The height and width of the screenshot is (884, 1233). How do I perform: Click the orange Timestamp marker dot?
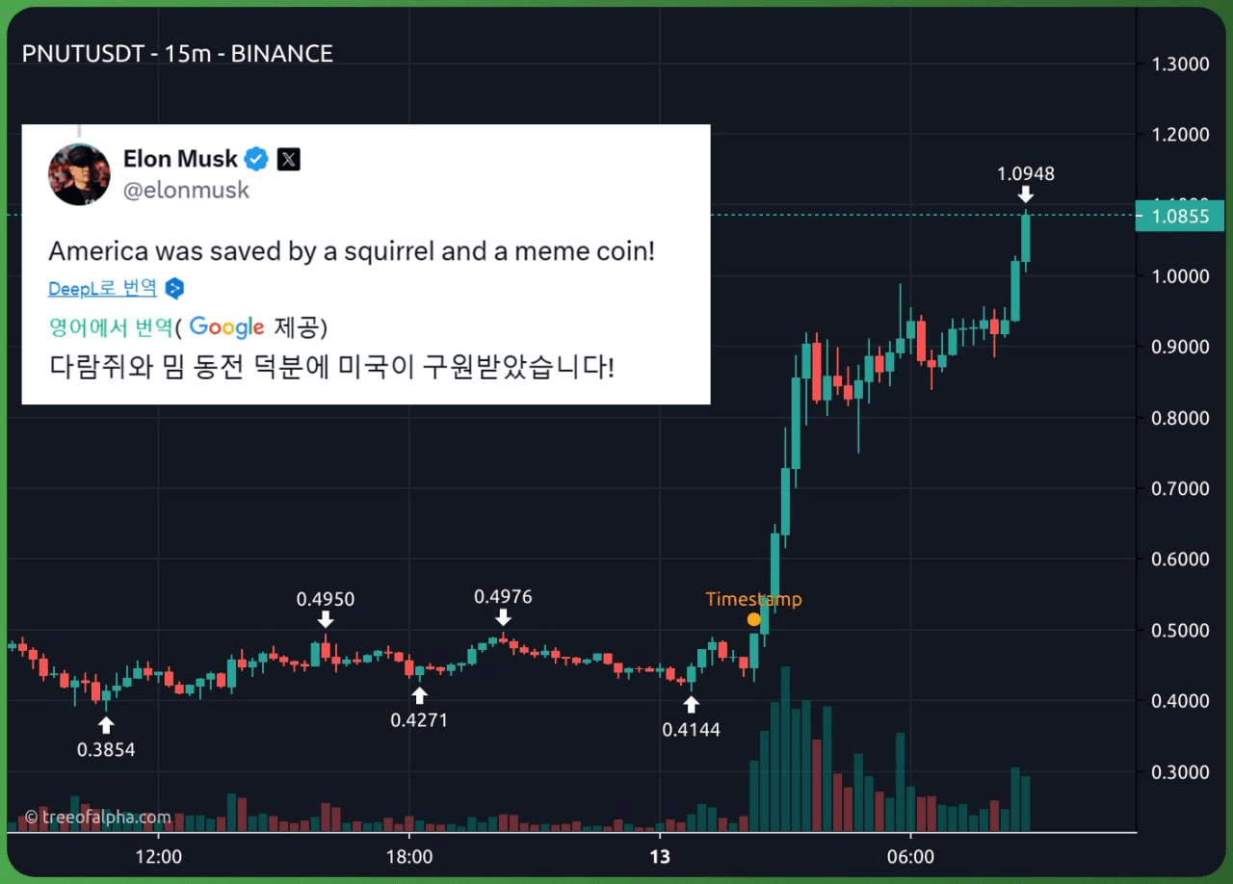754,619
